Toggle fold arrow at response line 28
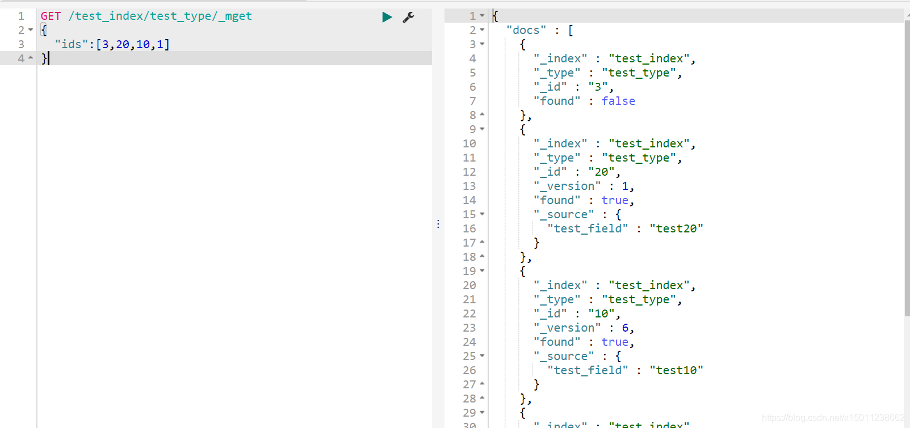Screen dimensions: 910x428 point(482,398)
